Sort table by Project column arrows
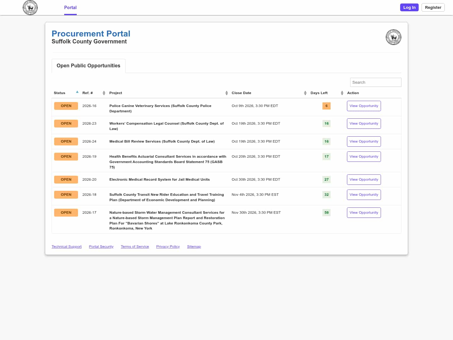Viewport: 453px width, 340px height. (226, 93)
